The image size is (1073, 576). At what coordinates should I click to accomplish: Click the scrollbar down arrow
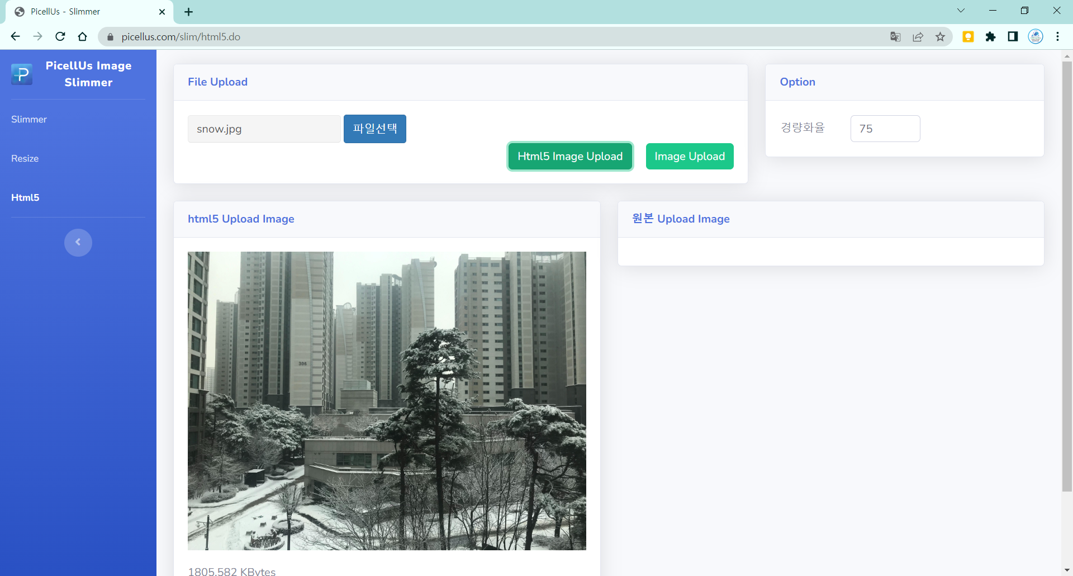click(x=1067, y=570)
